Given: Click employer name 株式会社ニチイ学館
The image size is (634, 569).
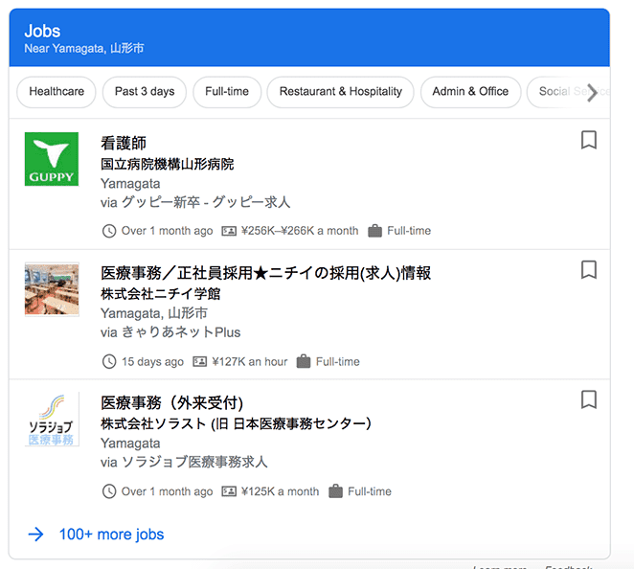Looking at the screenshot, I should [161, 294].
